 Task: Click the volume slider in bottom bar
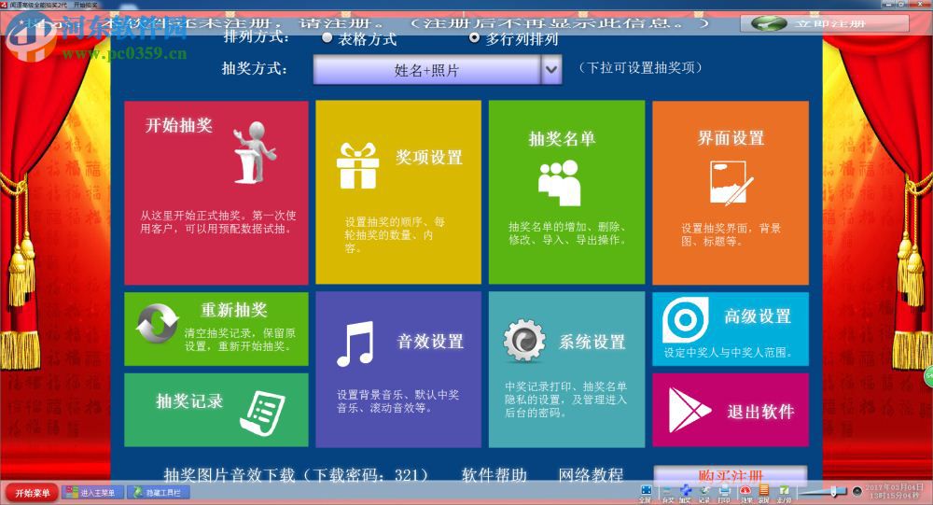[x=823, y=491]
